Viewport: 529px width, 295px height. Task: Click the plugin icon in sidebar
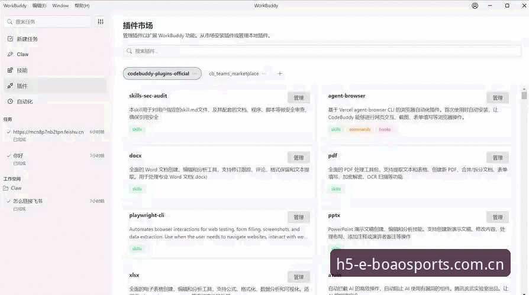(10, 86)
